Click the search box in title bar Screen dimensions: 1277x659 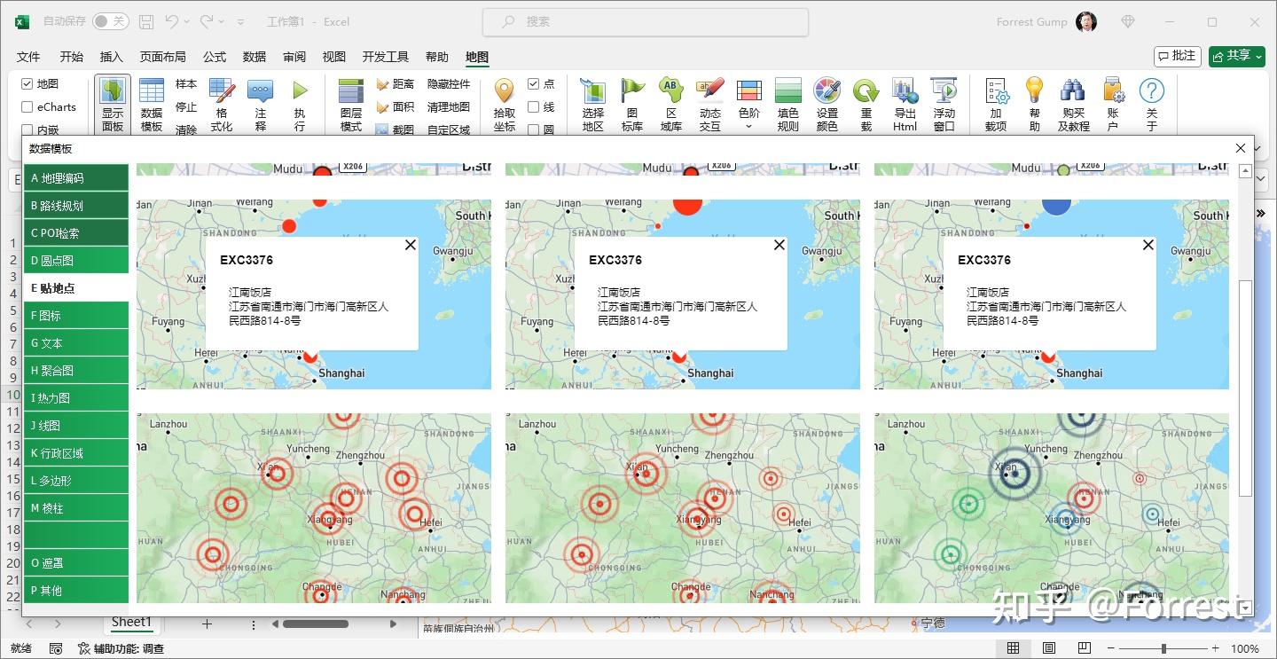[645, 21]
